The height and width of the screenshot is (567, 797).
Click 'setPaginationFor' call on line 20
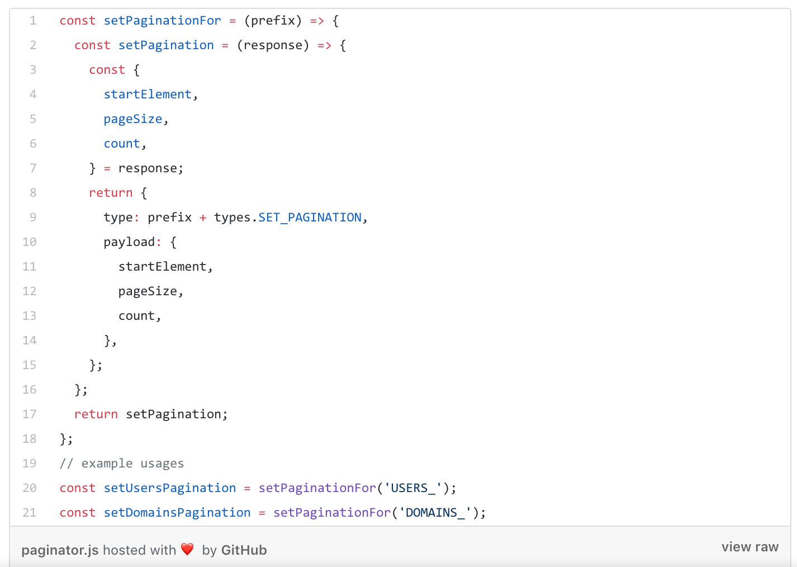pos(317,488)
